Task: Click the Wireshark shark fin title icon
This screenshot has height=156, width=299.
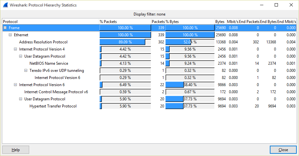Action: point(5,5)
